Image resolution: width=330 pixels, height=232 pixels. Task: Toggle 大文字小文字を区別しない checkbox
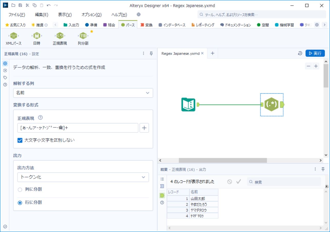(x=20, y=140)
